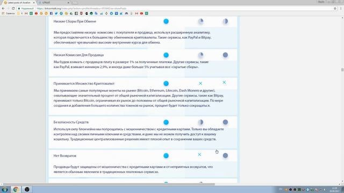
Task: Click the cross mark in Нет Возвратов row
Action: coord(199,154)
